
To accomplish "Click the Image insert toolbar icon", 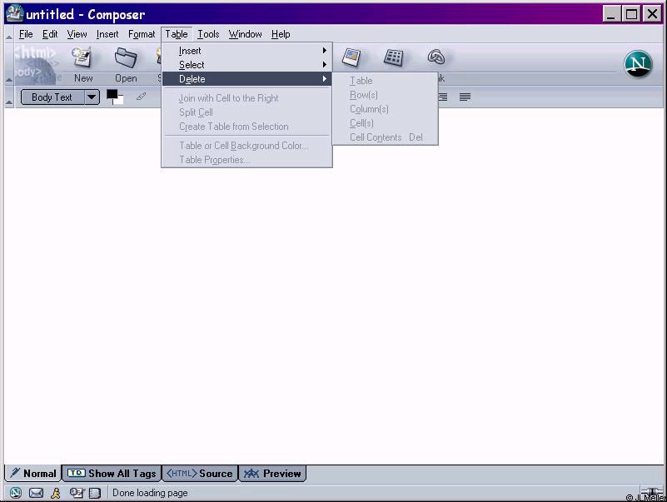I will [x=351, y=57].
